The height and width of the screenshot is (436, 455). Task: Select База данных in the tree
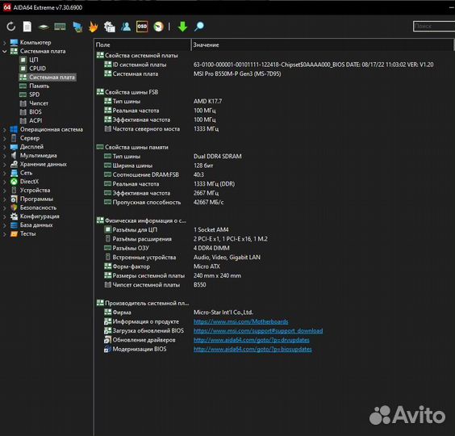pos(36,225)
